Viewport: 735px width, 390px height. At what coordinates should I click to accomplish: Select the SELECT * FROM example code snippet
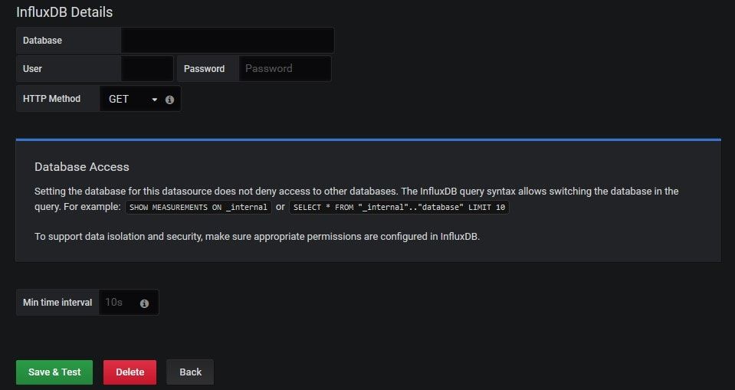click(x=399, y=207)
